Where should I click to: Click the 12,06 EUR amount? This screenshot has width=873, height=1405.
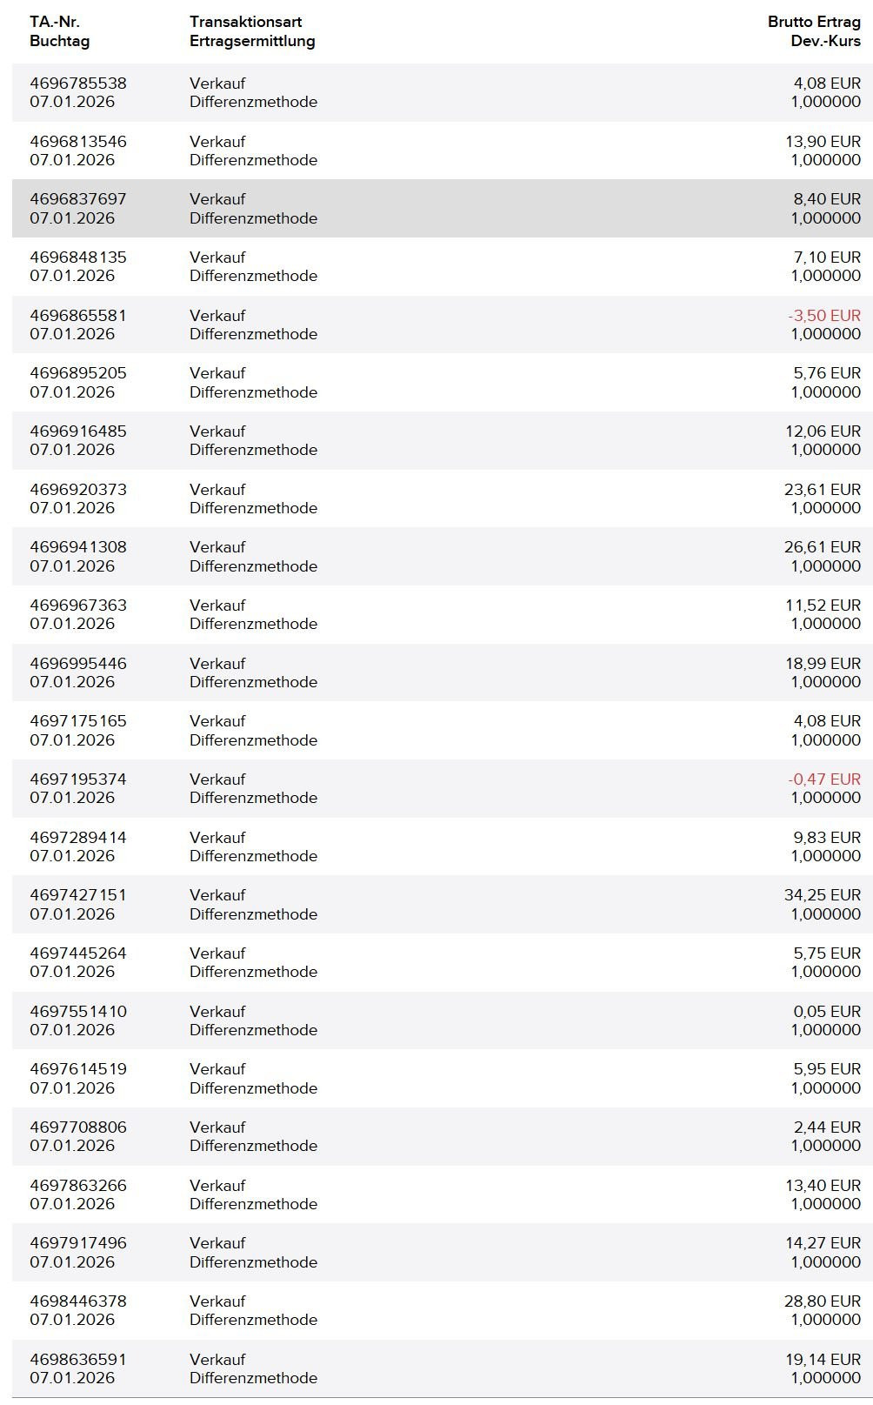(823, 432)
